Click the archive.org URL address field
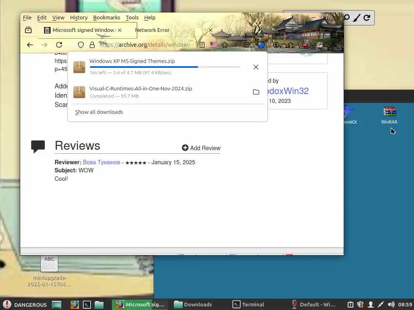Viewport: 414px width, 310px height. [145, 45]
